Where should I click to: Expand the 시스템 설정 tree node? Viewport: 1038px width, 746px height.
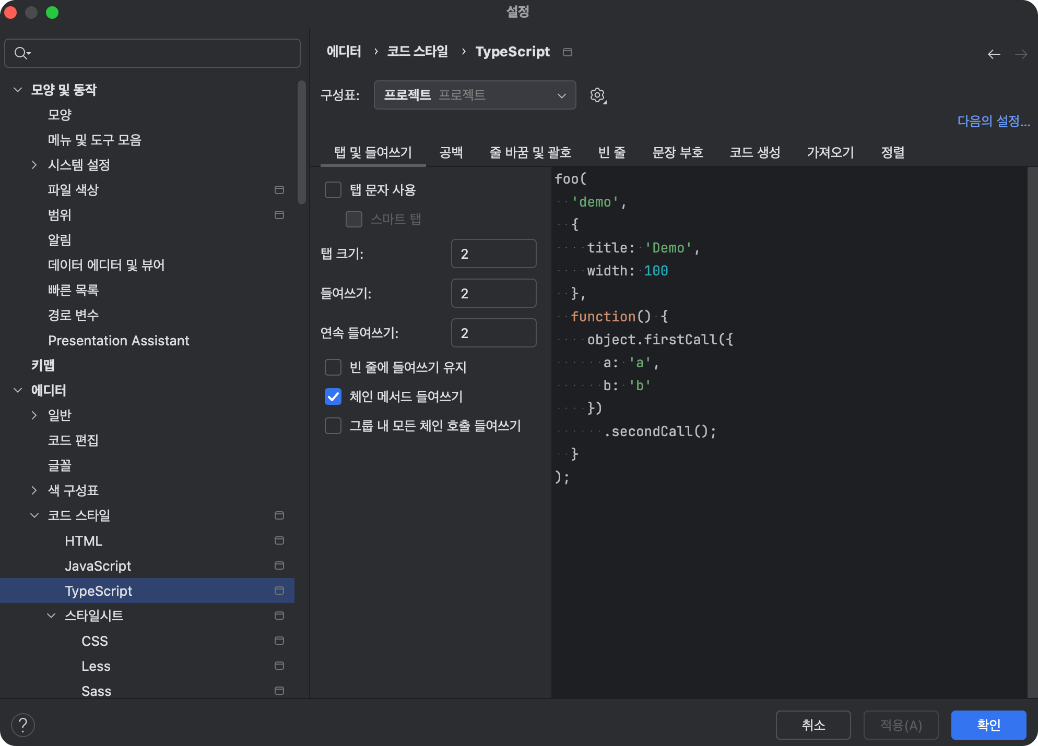coord(34,165)
